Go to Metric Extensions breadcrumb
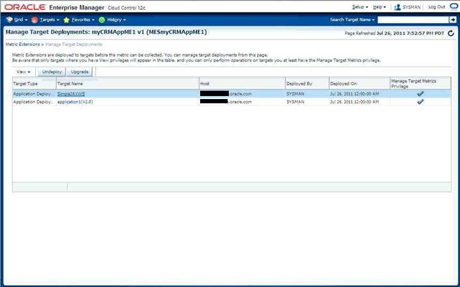 [23, 44]
